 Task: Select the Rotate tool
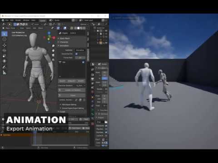pyautogui.click(x=4, y=50)
